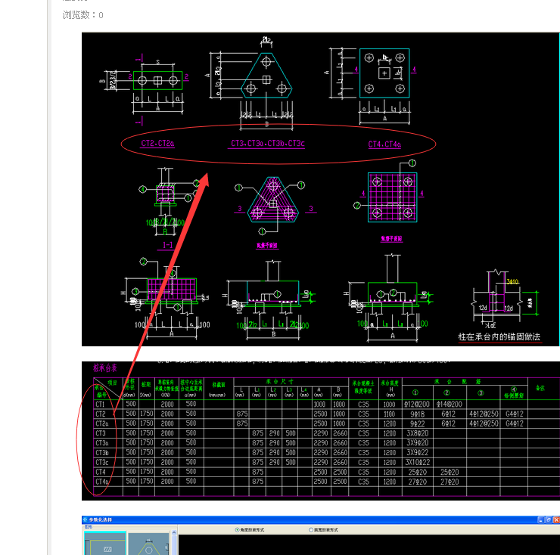Click the 承台尺寸 column group header

280,382
